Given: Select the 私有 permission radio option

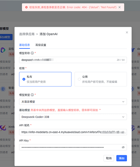Looking at the screenshot, I should (45, 79).
